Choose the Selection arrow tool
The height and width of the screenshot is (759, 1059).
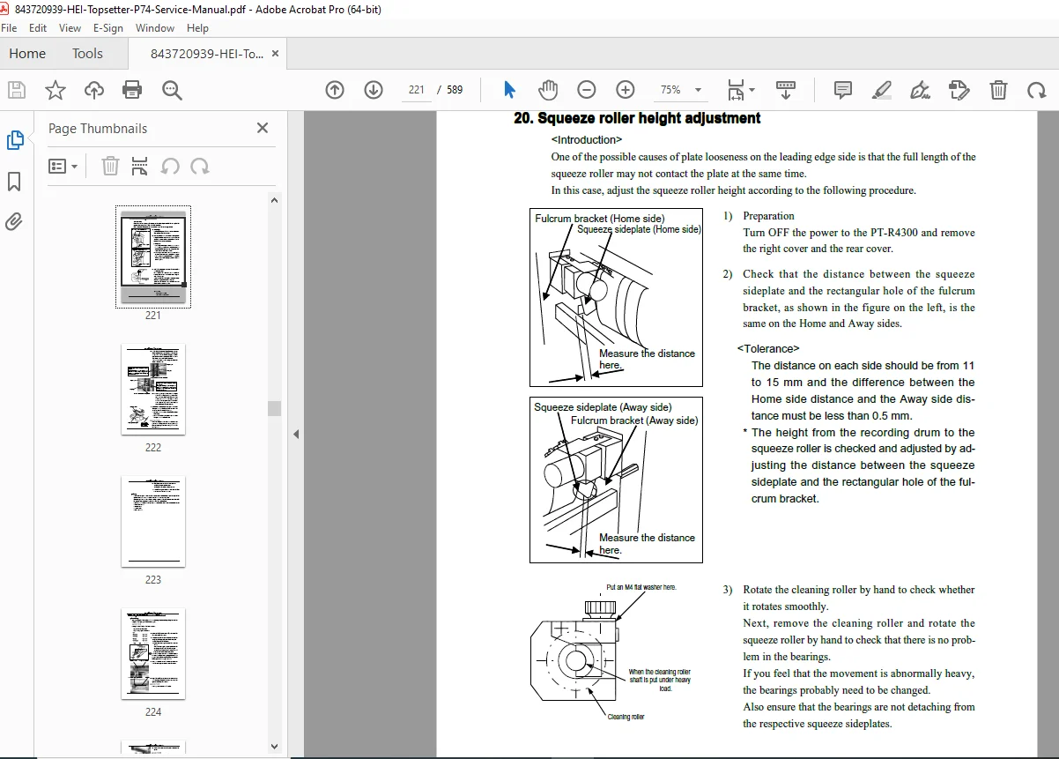(509, 90)
